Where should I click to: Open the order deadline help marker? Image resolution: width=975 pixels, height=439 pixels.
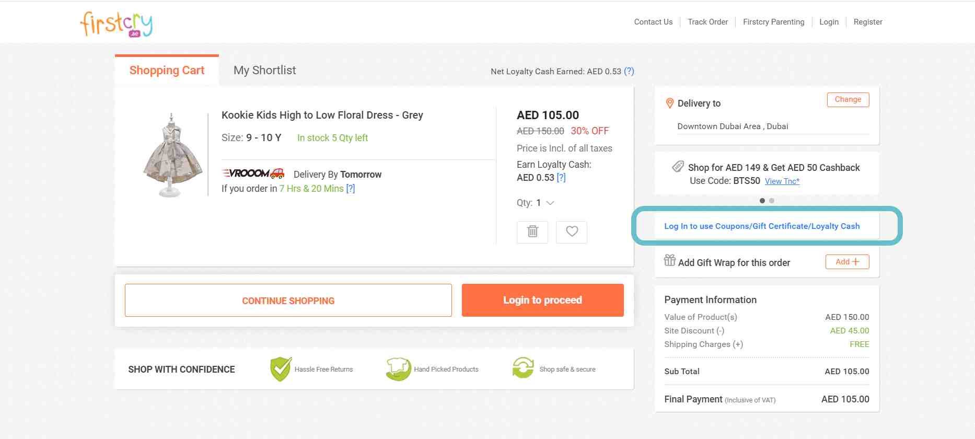click(350, 189)
